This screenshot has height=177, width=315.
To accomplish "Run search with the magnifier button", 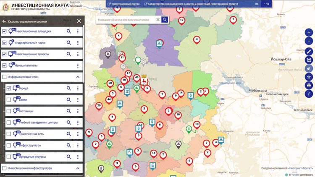I will [165, 19].
